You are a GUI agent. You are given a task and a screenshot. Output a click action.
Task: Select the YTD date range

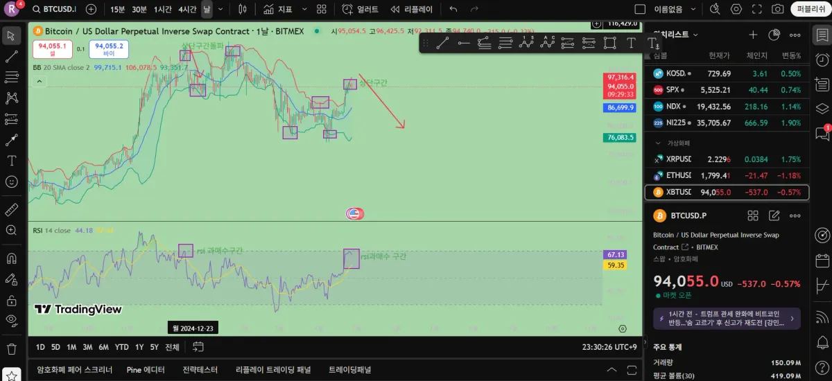pos(121,347)
